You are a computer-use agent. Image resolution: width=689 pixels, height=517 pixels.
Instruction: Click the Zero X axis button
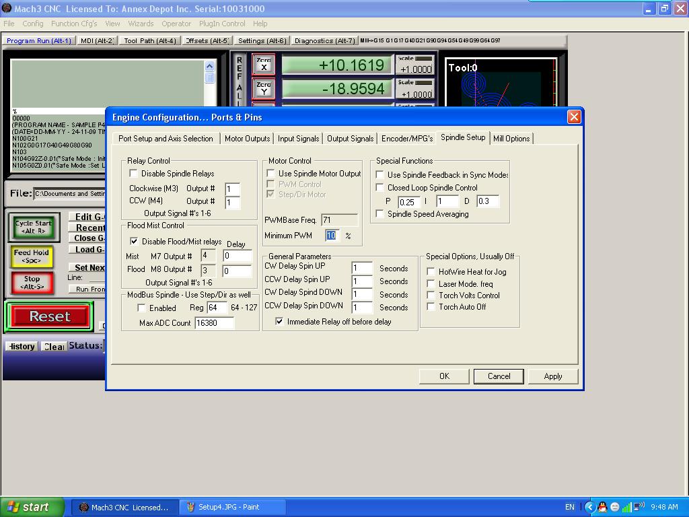(x=264, y=65)
